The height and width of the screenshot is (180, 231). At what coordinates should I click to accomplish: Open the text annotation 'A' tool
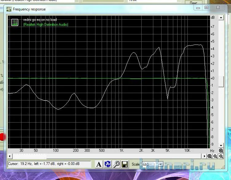[x=99, y=164]
